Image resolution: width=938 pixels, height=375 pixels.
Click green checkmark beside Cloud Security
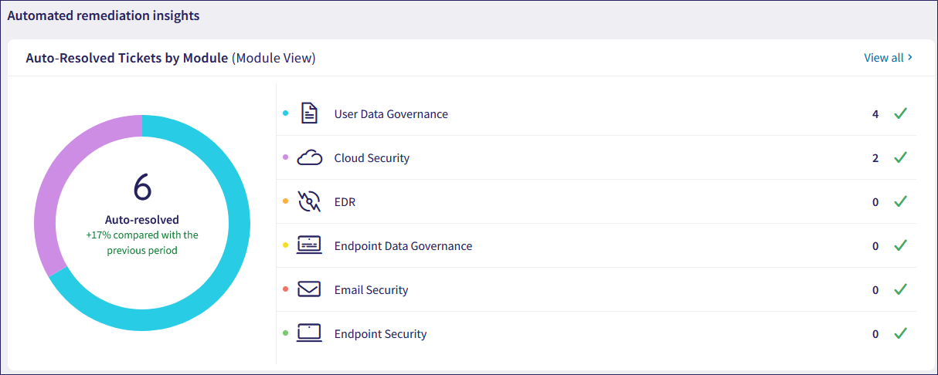tap(899, 158)
